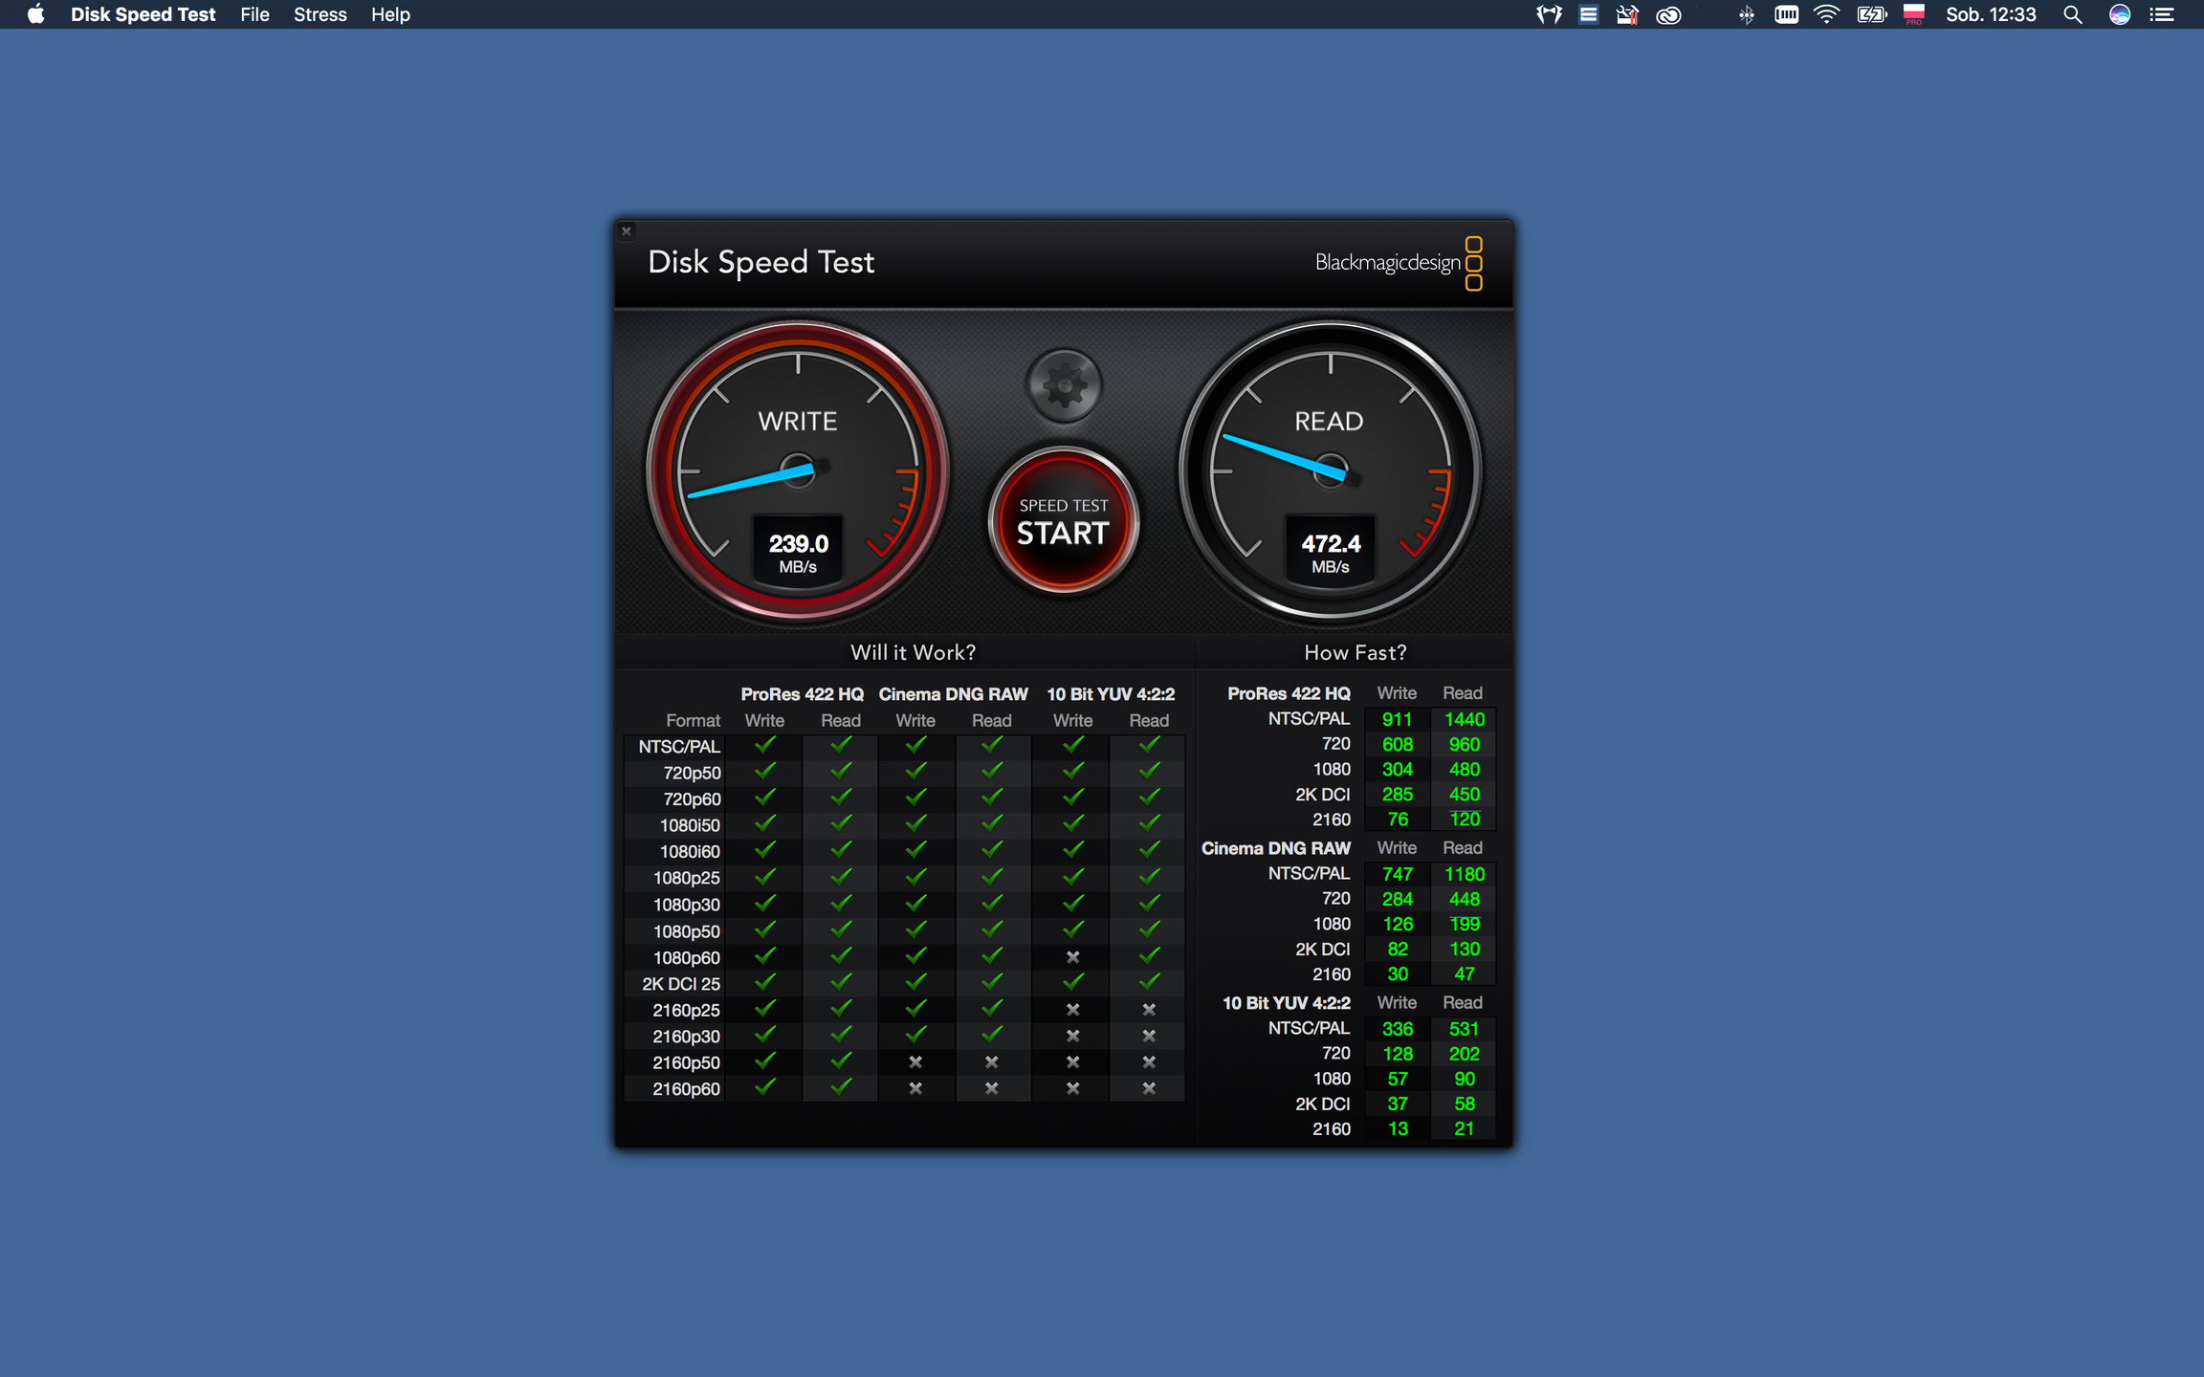Image resolution: width=2204 pixels, height=1377 pixels.
Task: Click the 10 Bit YUV NTSC/PAL read value 531
Action: click(x=1465, y=1030)
